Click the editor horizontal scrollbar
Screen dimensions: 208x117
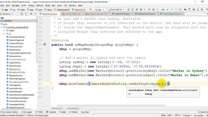pos(111,106)
